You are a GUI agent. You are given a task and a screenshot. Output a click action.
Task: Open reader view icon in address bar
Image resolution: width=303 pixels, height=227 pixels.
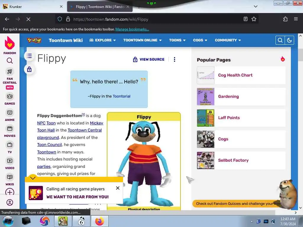pos(245,19)
